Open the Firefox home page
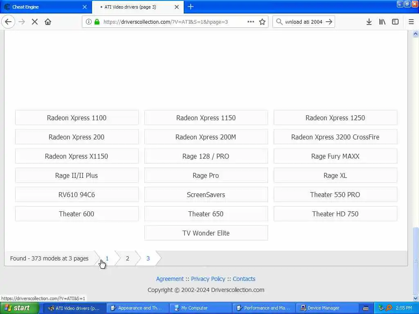The width and height of the screenshot is (419, 314). tap(48, 22)
